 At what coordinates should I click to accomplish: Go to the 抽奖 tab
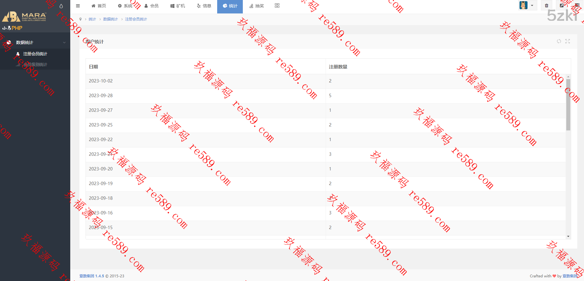tap(257, 6)
